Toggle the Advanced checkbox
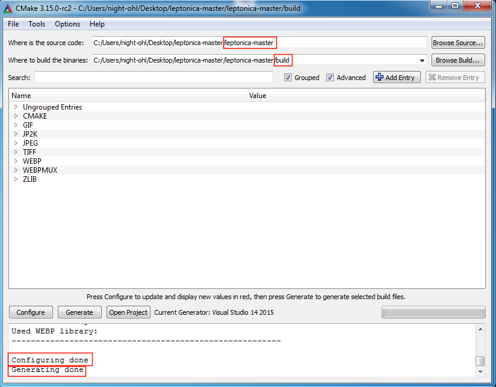This screenshot has width=496, height=387. [x=330, y=78]
